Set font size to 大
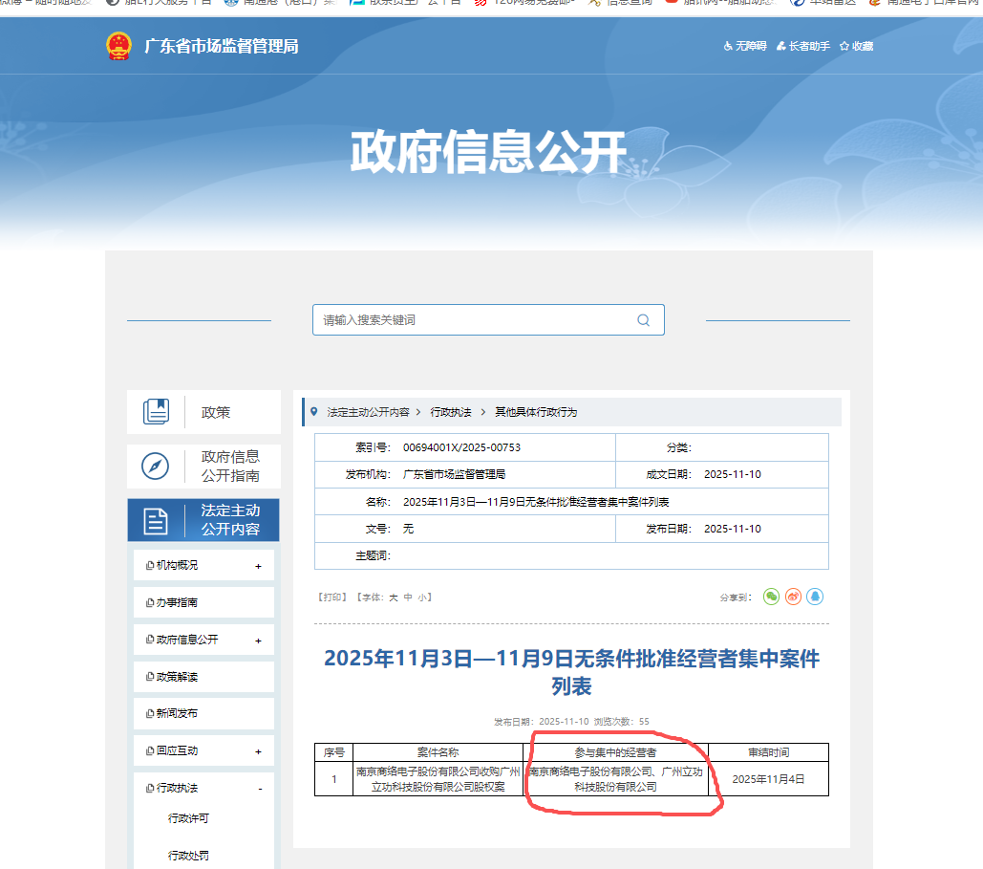983x869 pixels. [393, 597]
